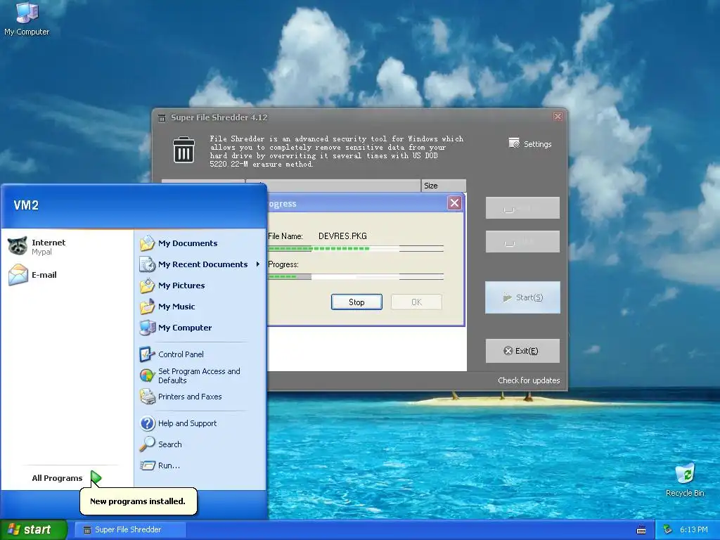Click the trash can shredder icon
Viewport: 720px width, 540px height.
click(x=184, y=150)
